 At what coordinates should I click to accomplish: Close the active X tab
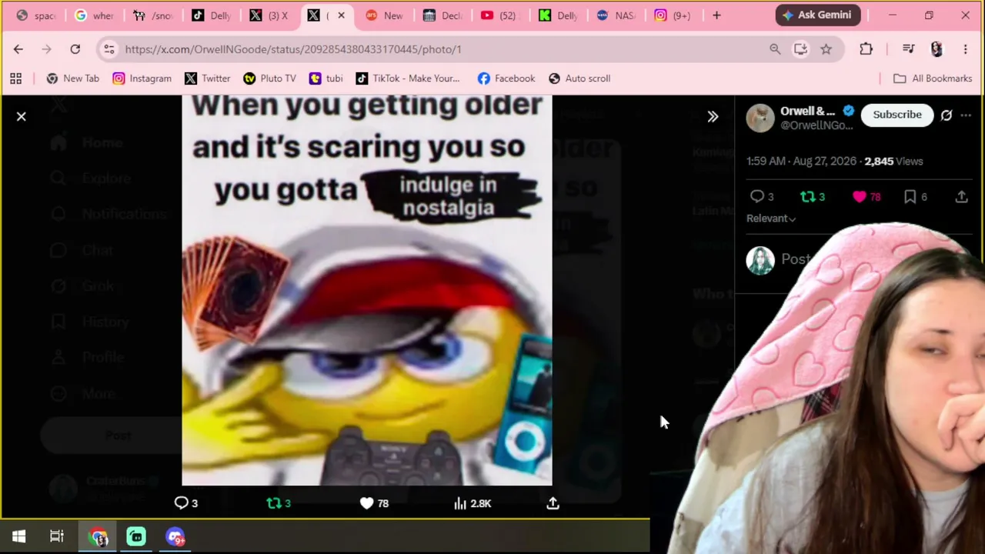coord(341,15)
